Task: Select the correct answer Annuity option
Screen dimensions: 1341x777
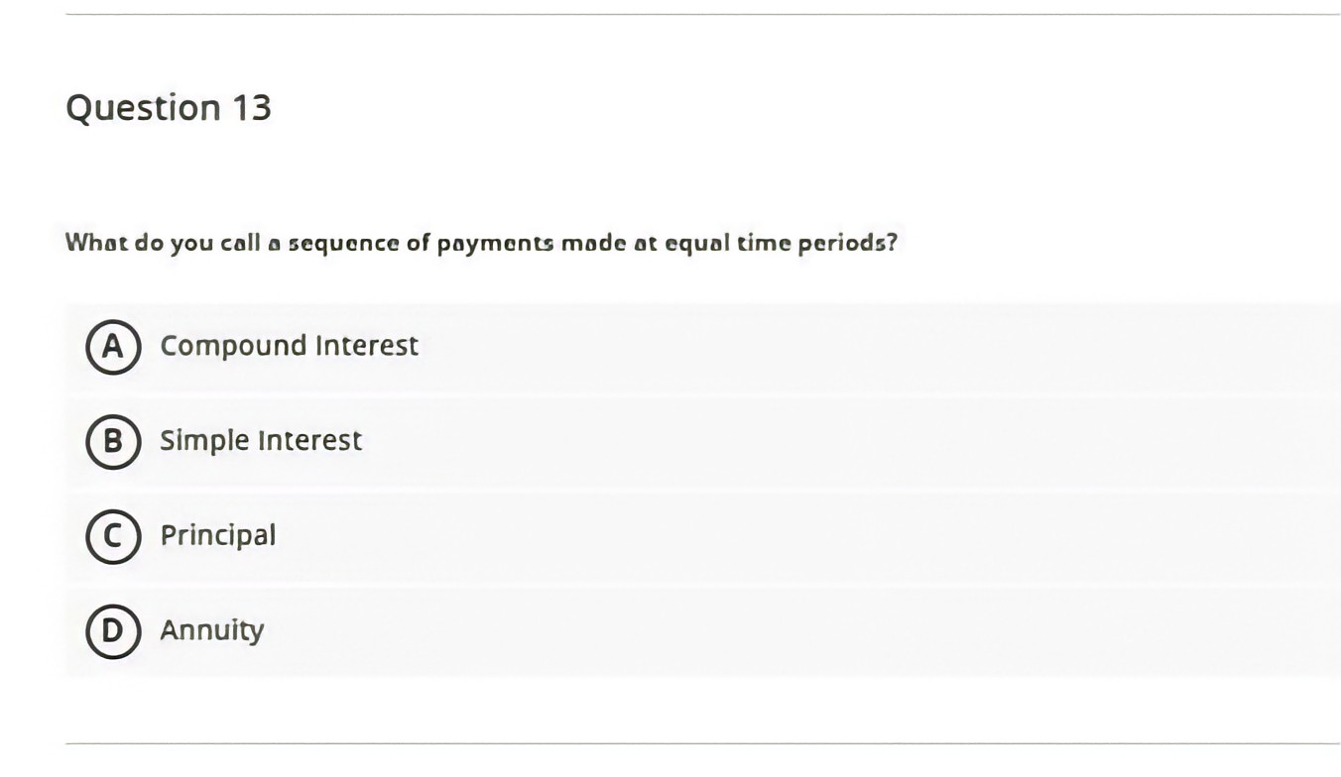Action: tap(211, 629)
